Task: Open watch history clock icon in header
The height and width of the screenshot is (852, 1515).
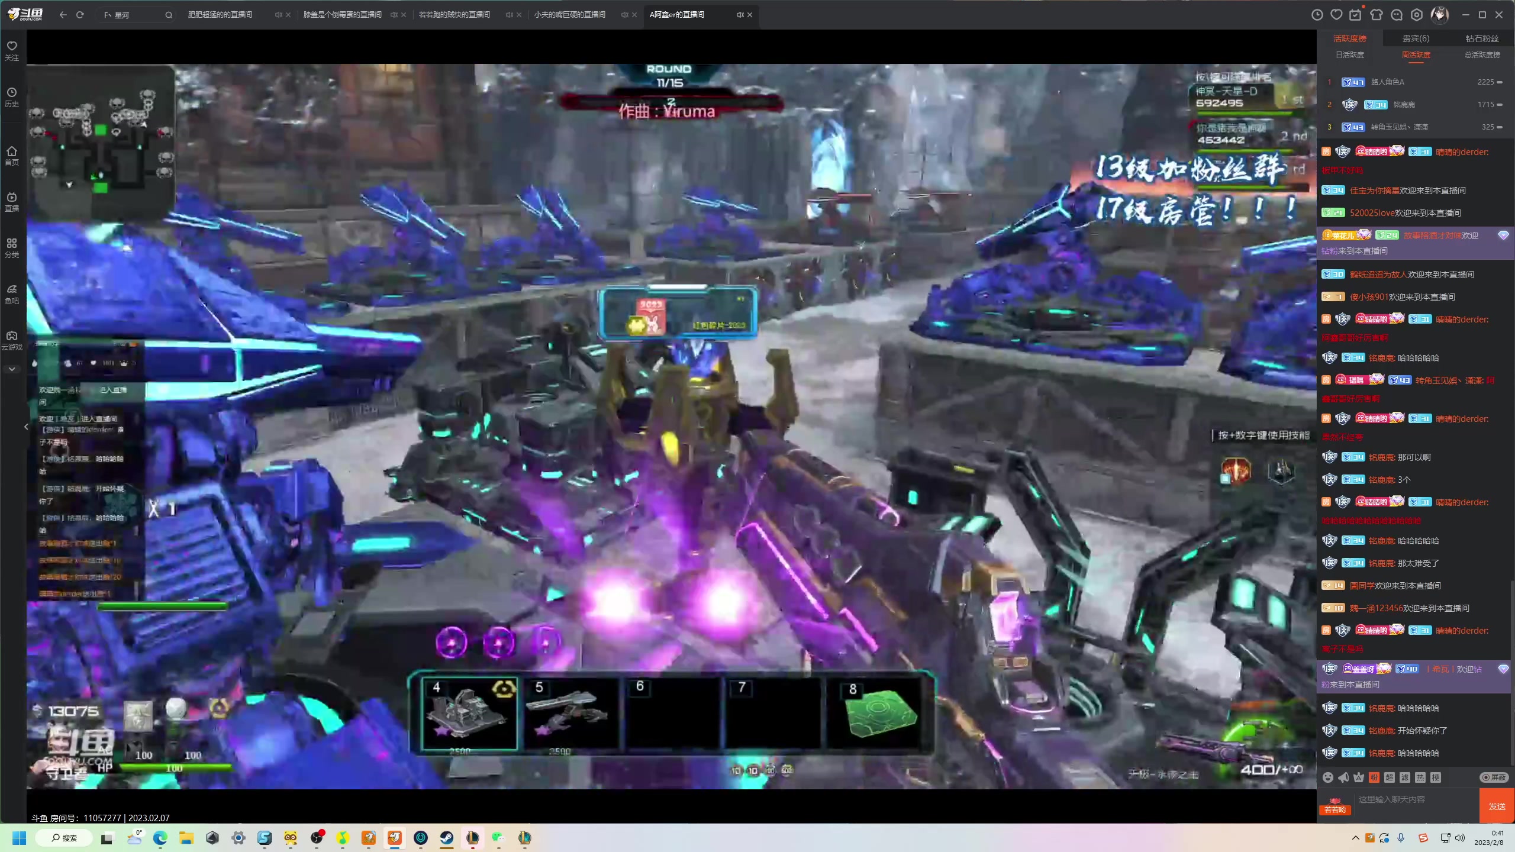Action: tap(1317, 15)
